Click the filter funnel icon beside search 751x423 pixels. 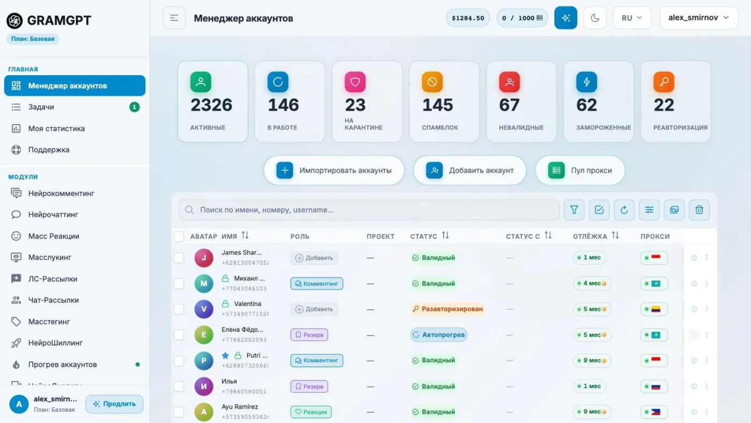(574, 210)
